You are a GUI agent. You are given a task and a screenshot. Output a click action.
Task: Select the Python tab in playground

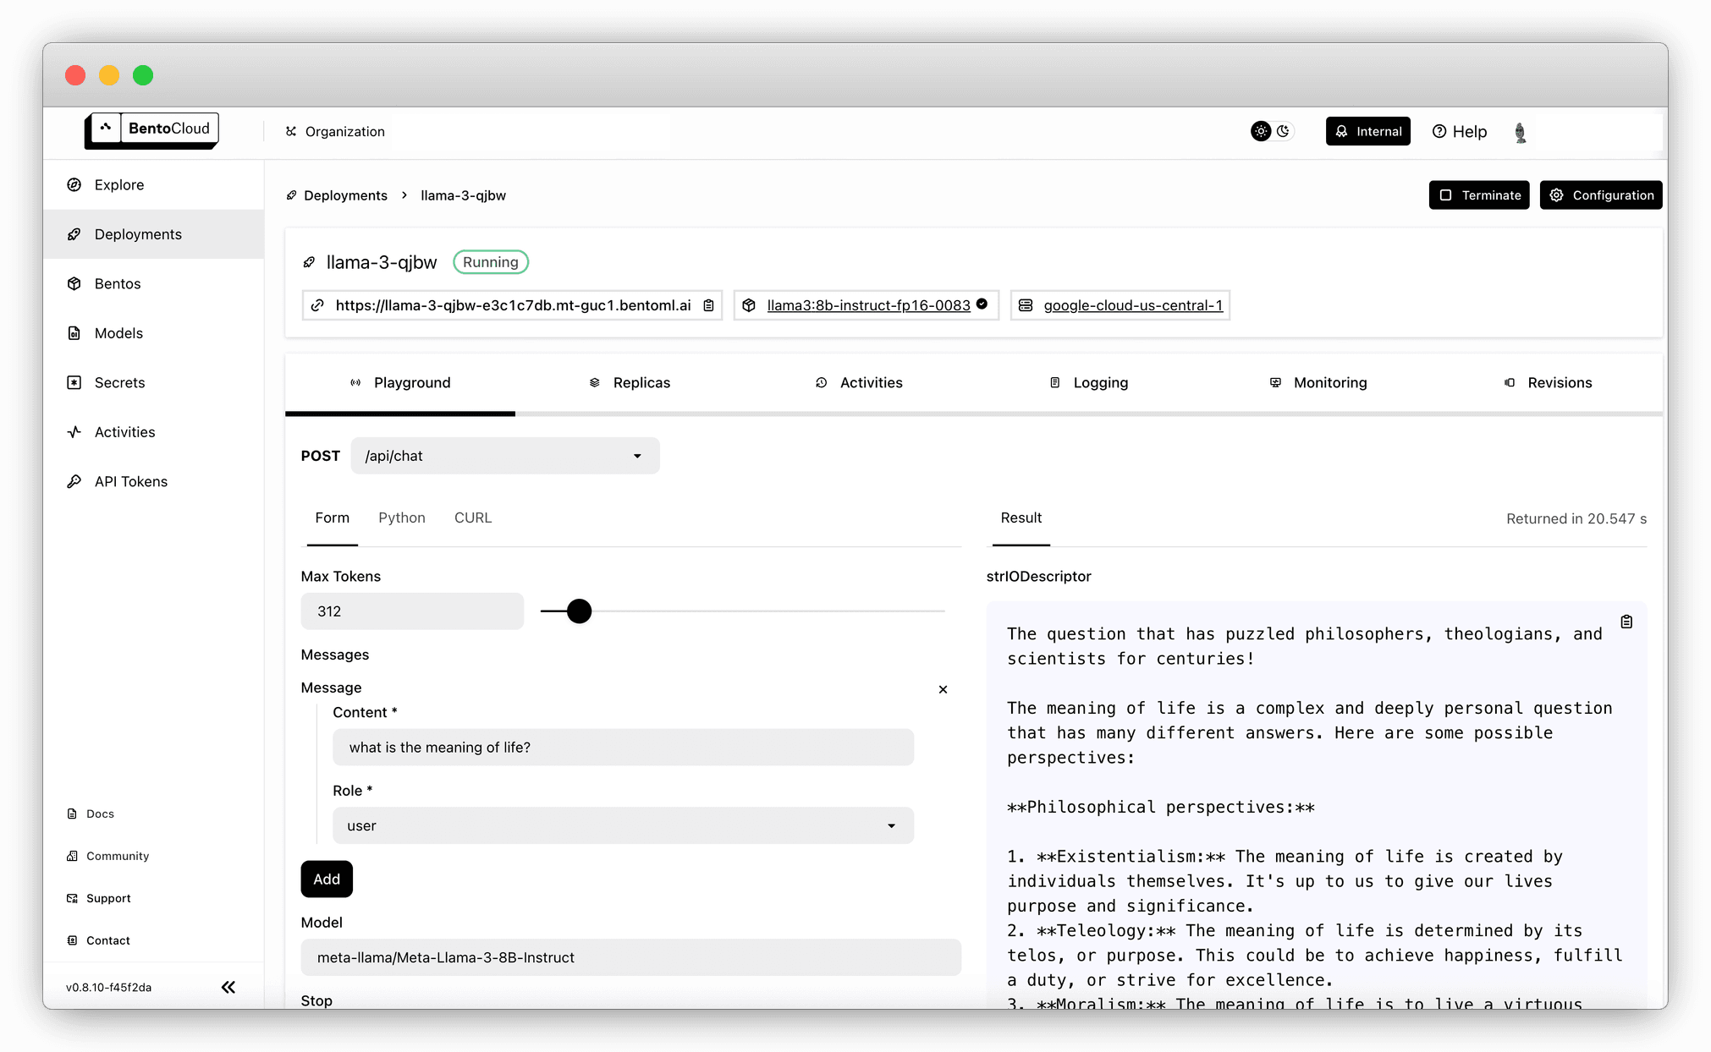coord(401,517)
